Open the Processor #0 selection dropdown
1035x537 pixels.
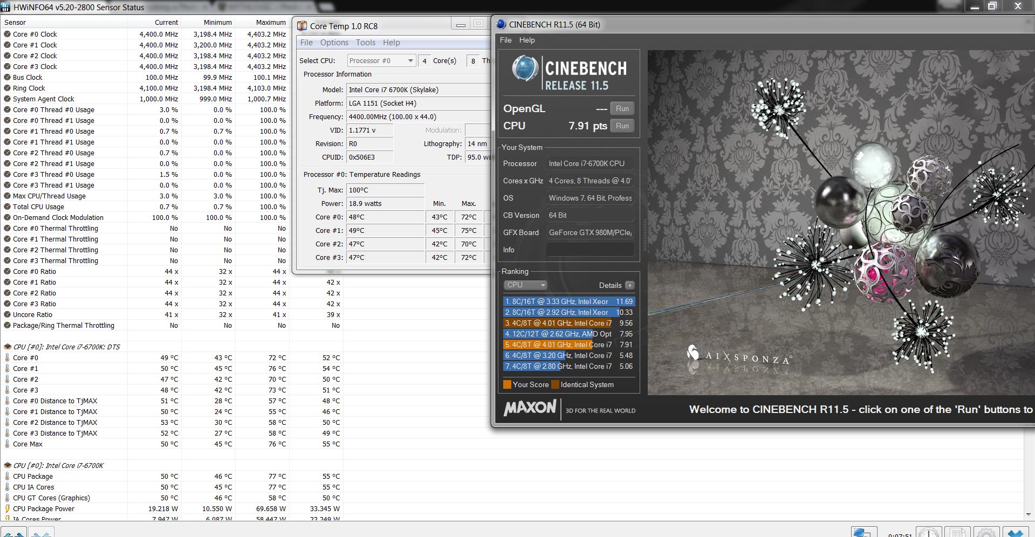click(381, 60)
